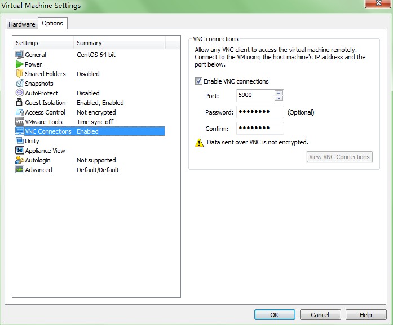Select the General settings monitor icon
This screenshot has width=393, height=325.
tap(20, 54)
